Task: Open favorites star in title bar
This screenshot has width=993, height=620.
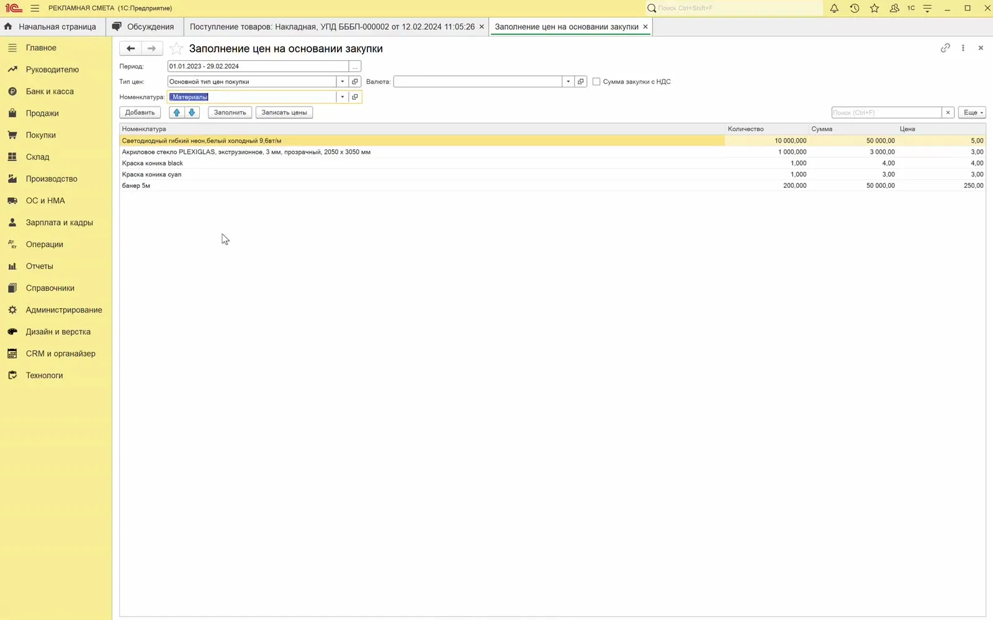Action: 874,8
